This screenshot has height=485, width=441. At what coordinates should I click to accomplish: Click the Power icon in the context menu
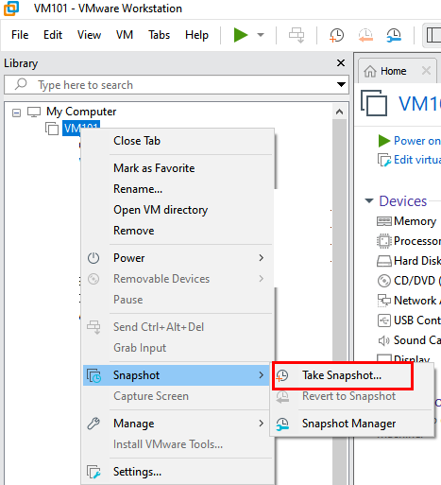click(x=93, y=258)
